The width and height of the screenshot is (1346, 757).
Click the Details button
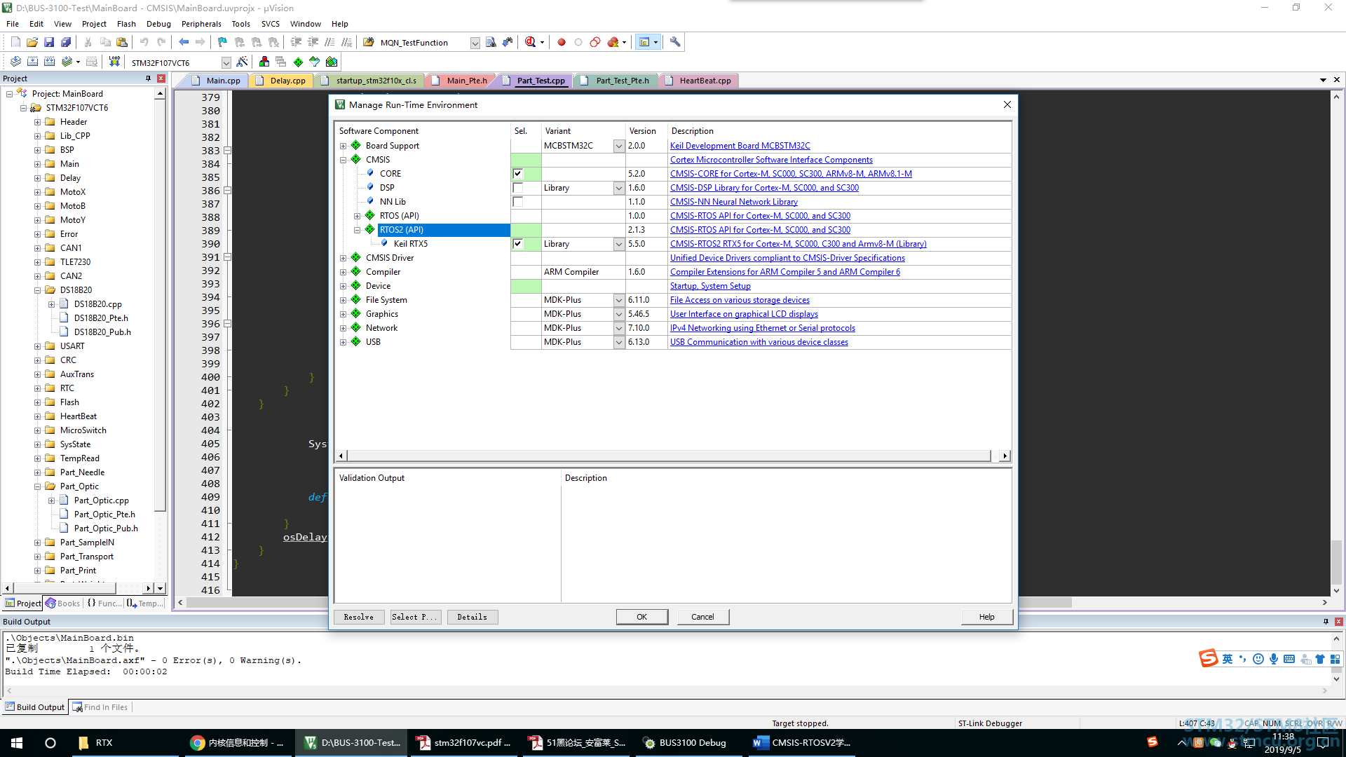point(473,617)
